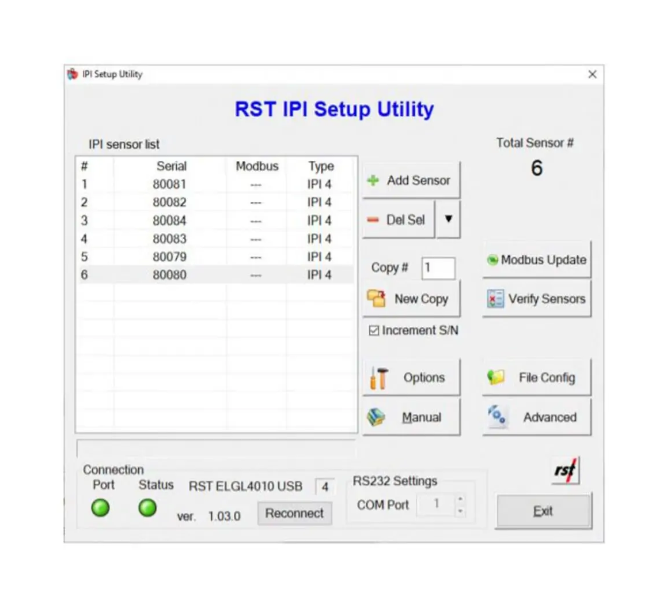The image size is (671, 611).
Task: Select sensor row with serial 80079
Action: 216,257
